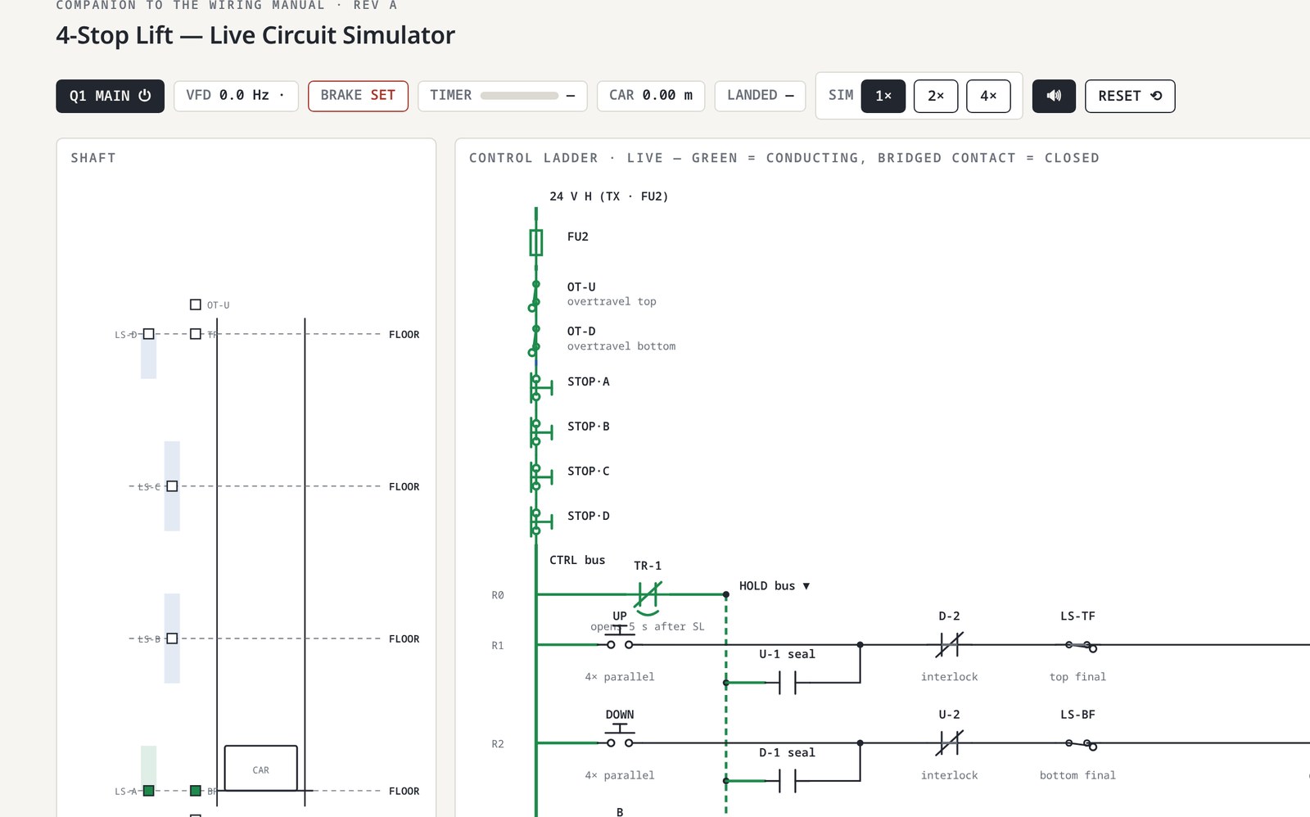
Task: Click the OT-U sensor box in shaft
Action: click(x=196, y=305)
